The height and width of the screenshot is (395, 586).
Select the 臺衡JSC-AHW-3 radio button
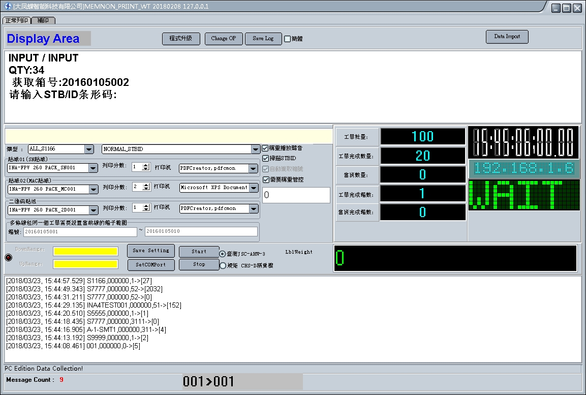pos(223,254)
